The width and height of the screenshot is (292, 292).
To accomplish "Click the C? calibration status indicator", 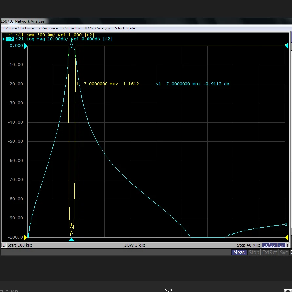I will point(281,245).
